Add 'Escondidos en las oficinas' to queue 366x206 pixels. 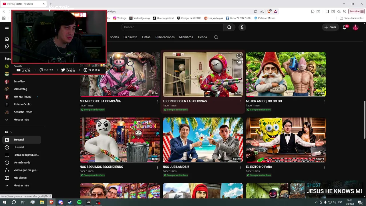[x=239, y=62]
